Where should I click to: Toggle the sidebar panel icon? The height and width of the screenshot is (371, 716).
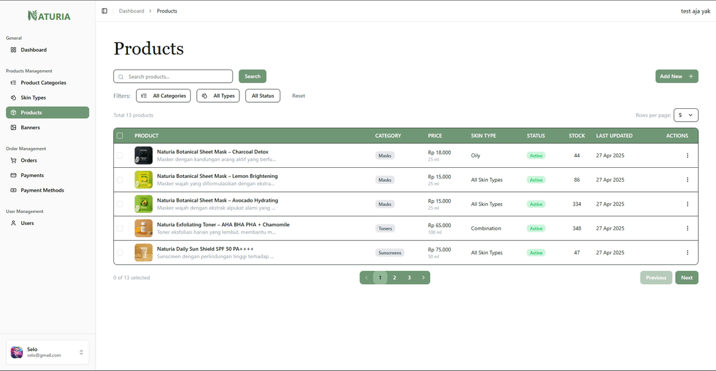(x=105, y=11)
